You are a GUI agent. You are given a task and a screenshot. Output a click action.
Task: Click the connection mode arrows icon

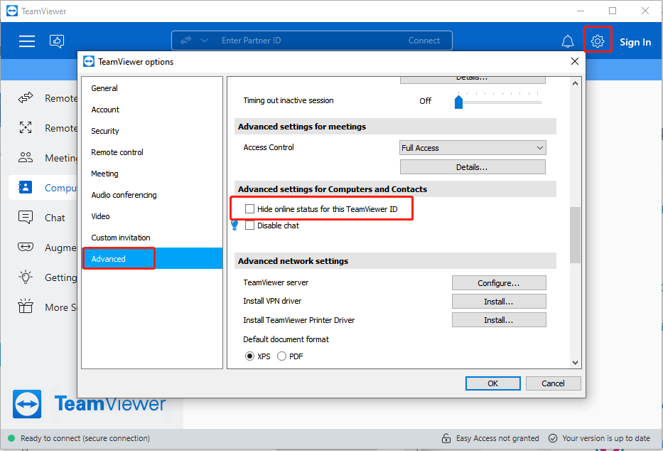pyautogui.click(x=185, y=41)
